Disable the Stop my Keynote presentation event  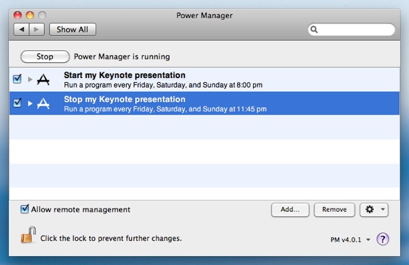tap(17, 103)
